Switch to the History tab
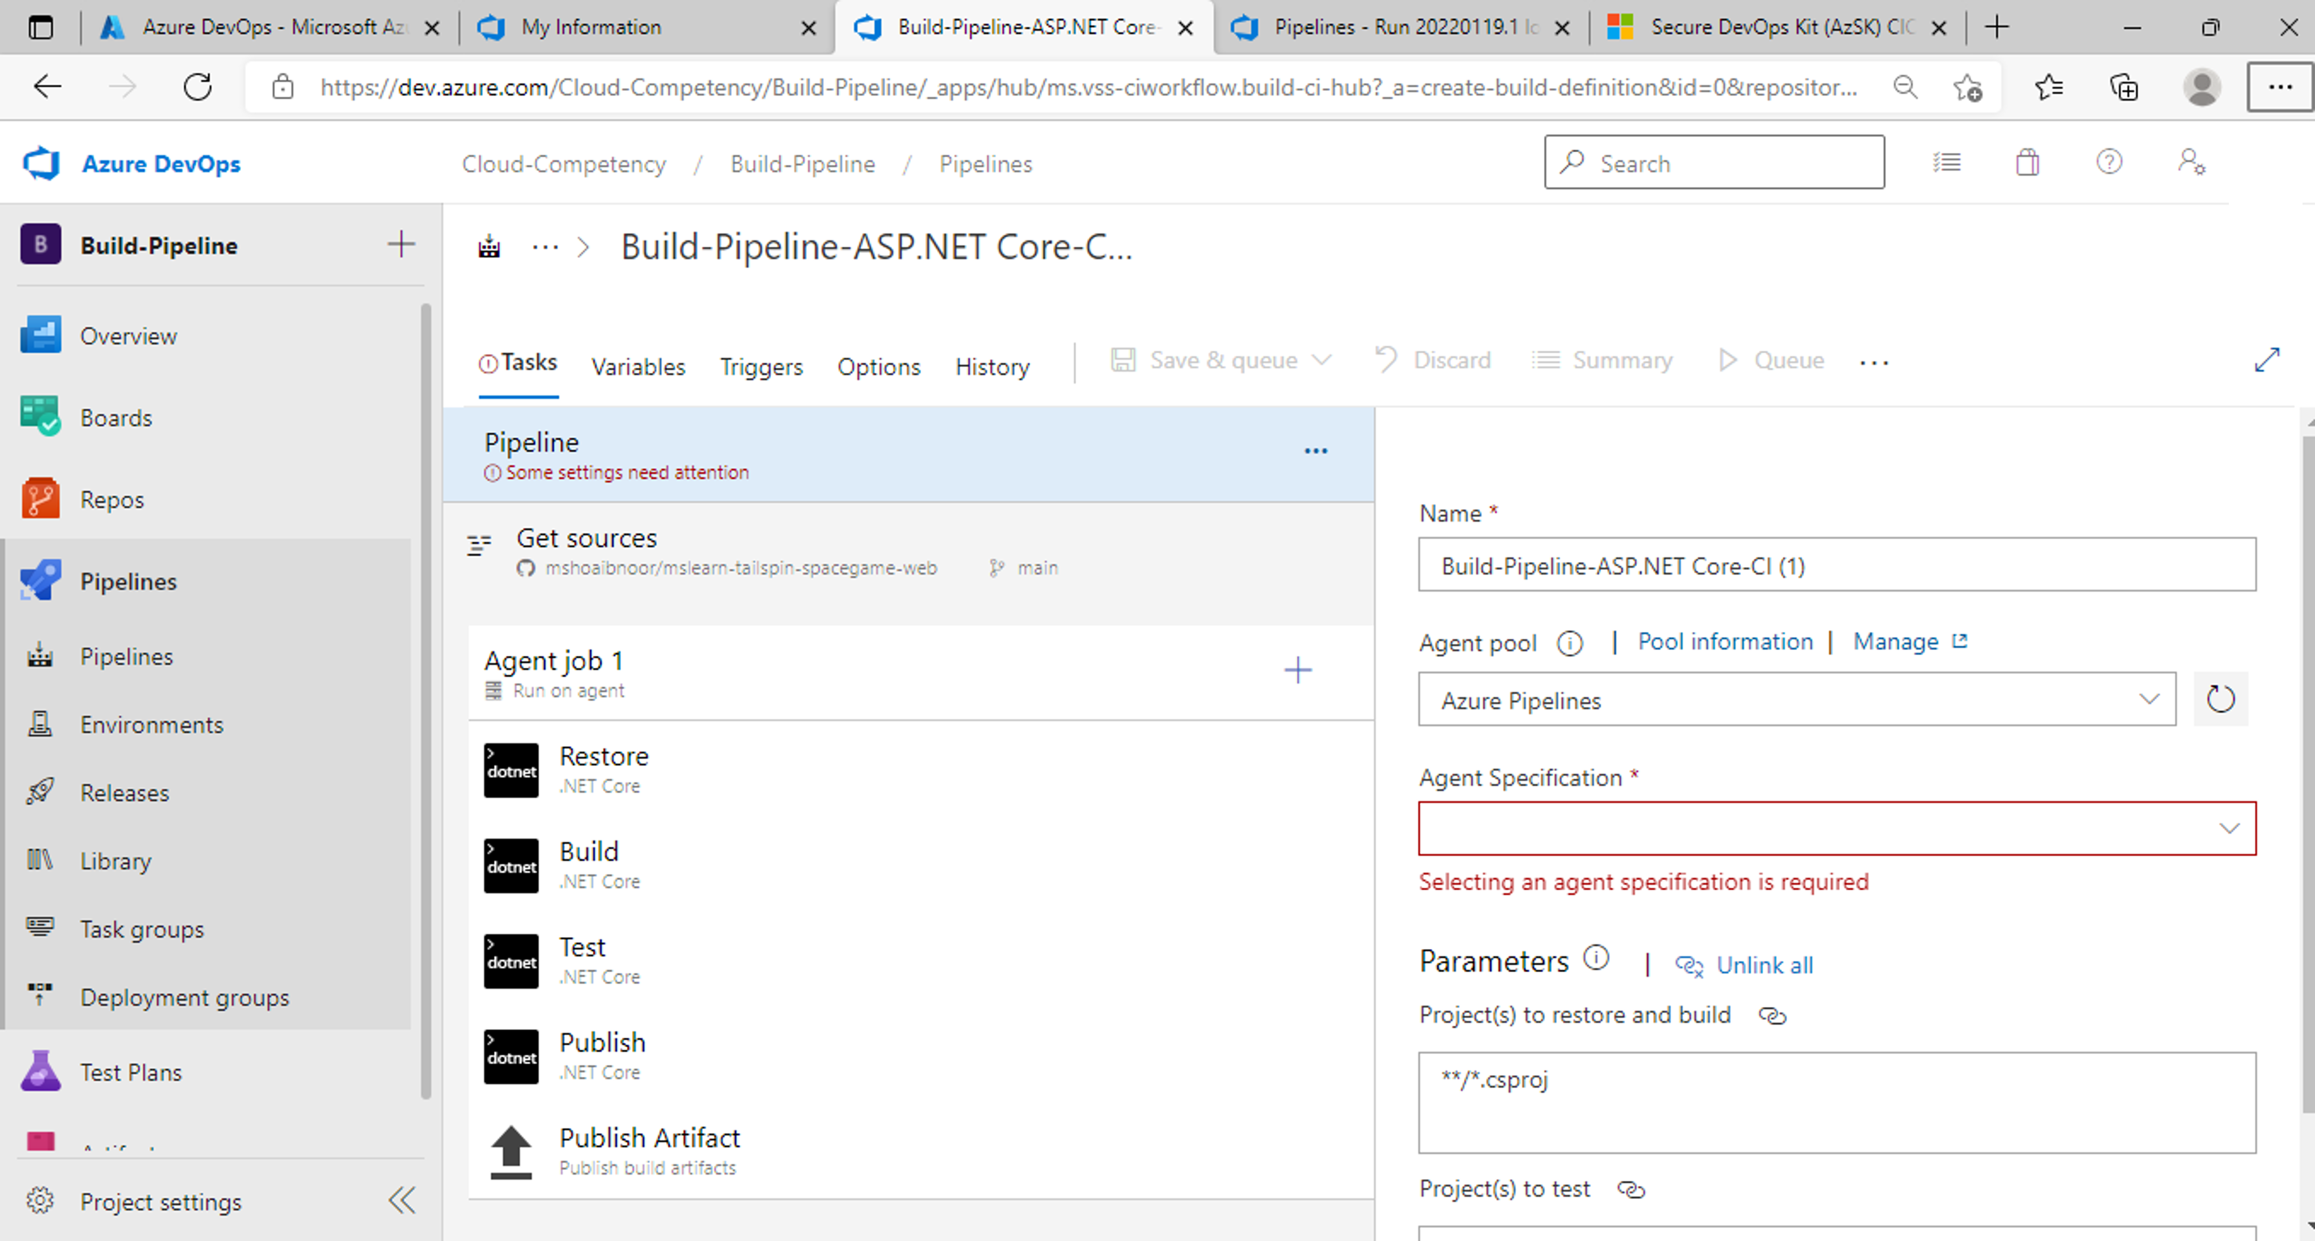Screen dimensions: 2315x1241 point(992,367)
